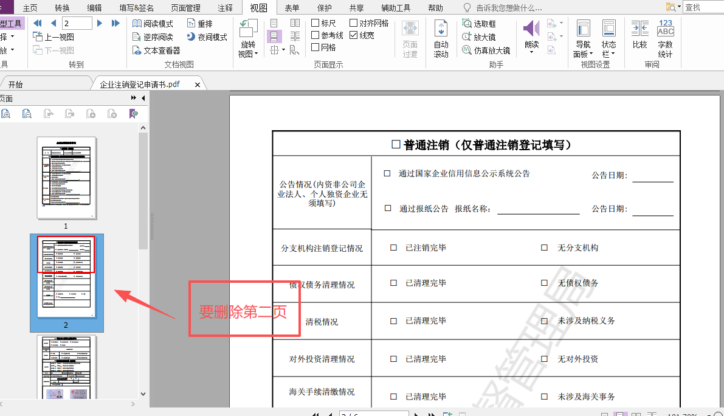Image resolution: width=724 pixels, height=416 pixels.
Task: Switch on night mode (夜间模式)
Action: point(207,37)
